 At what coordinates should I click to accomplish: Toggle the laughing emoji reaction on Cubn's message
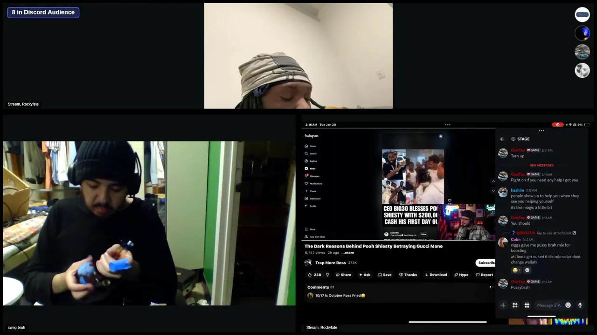[516, 270]
